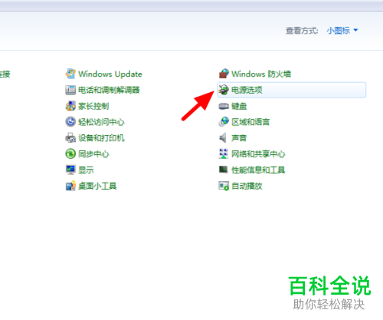Click the phone and modem icon
This screenshot has width=383, height=320.
tap(70, 90)
